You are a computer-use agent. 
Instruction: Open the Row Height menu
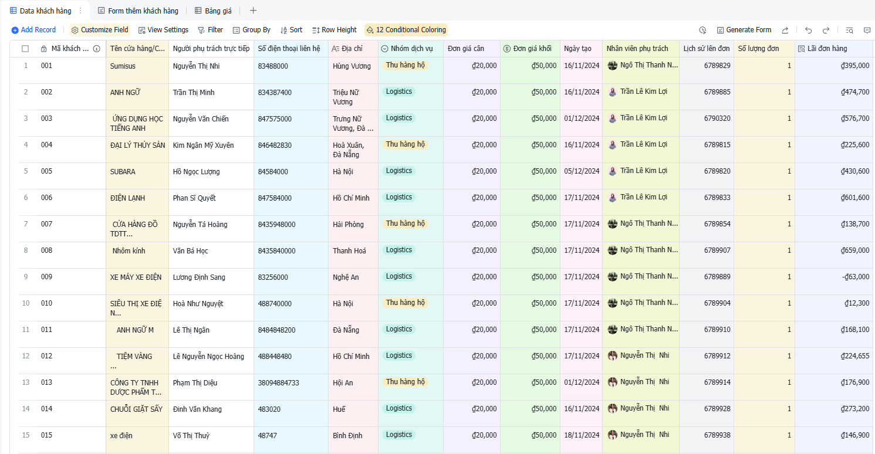pyautogui.click(x=334, y=30)
